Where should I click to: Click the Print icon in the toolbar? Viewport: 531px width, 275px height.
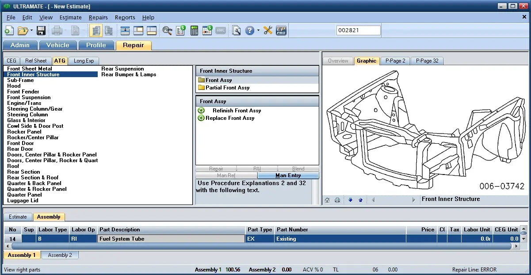point(57,30)
